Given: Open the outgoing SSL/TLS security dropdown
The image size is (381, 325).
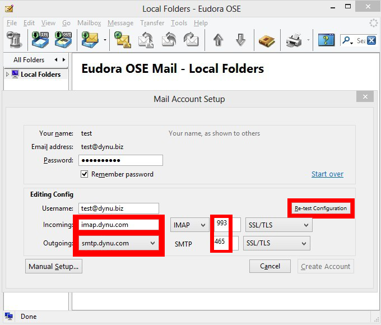Looking at the screenshot, I should [277, 243].
